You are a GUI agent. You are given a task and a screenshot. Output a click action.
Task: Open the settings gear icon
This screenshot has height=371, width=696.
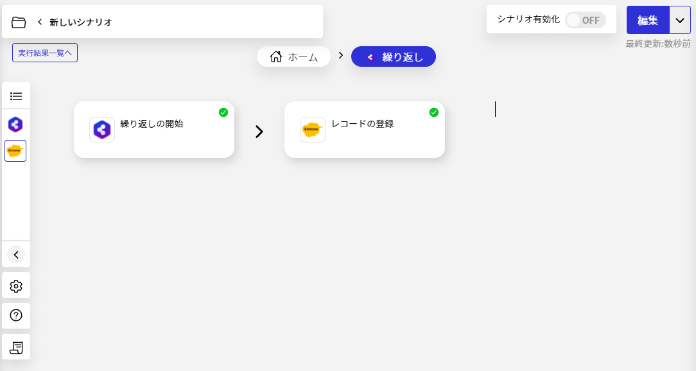coord(16,286)
